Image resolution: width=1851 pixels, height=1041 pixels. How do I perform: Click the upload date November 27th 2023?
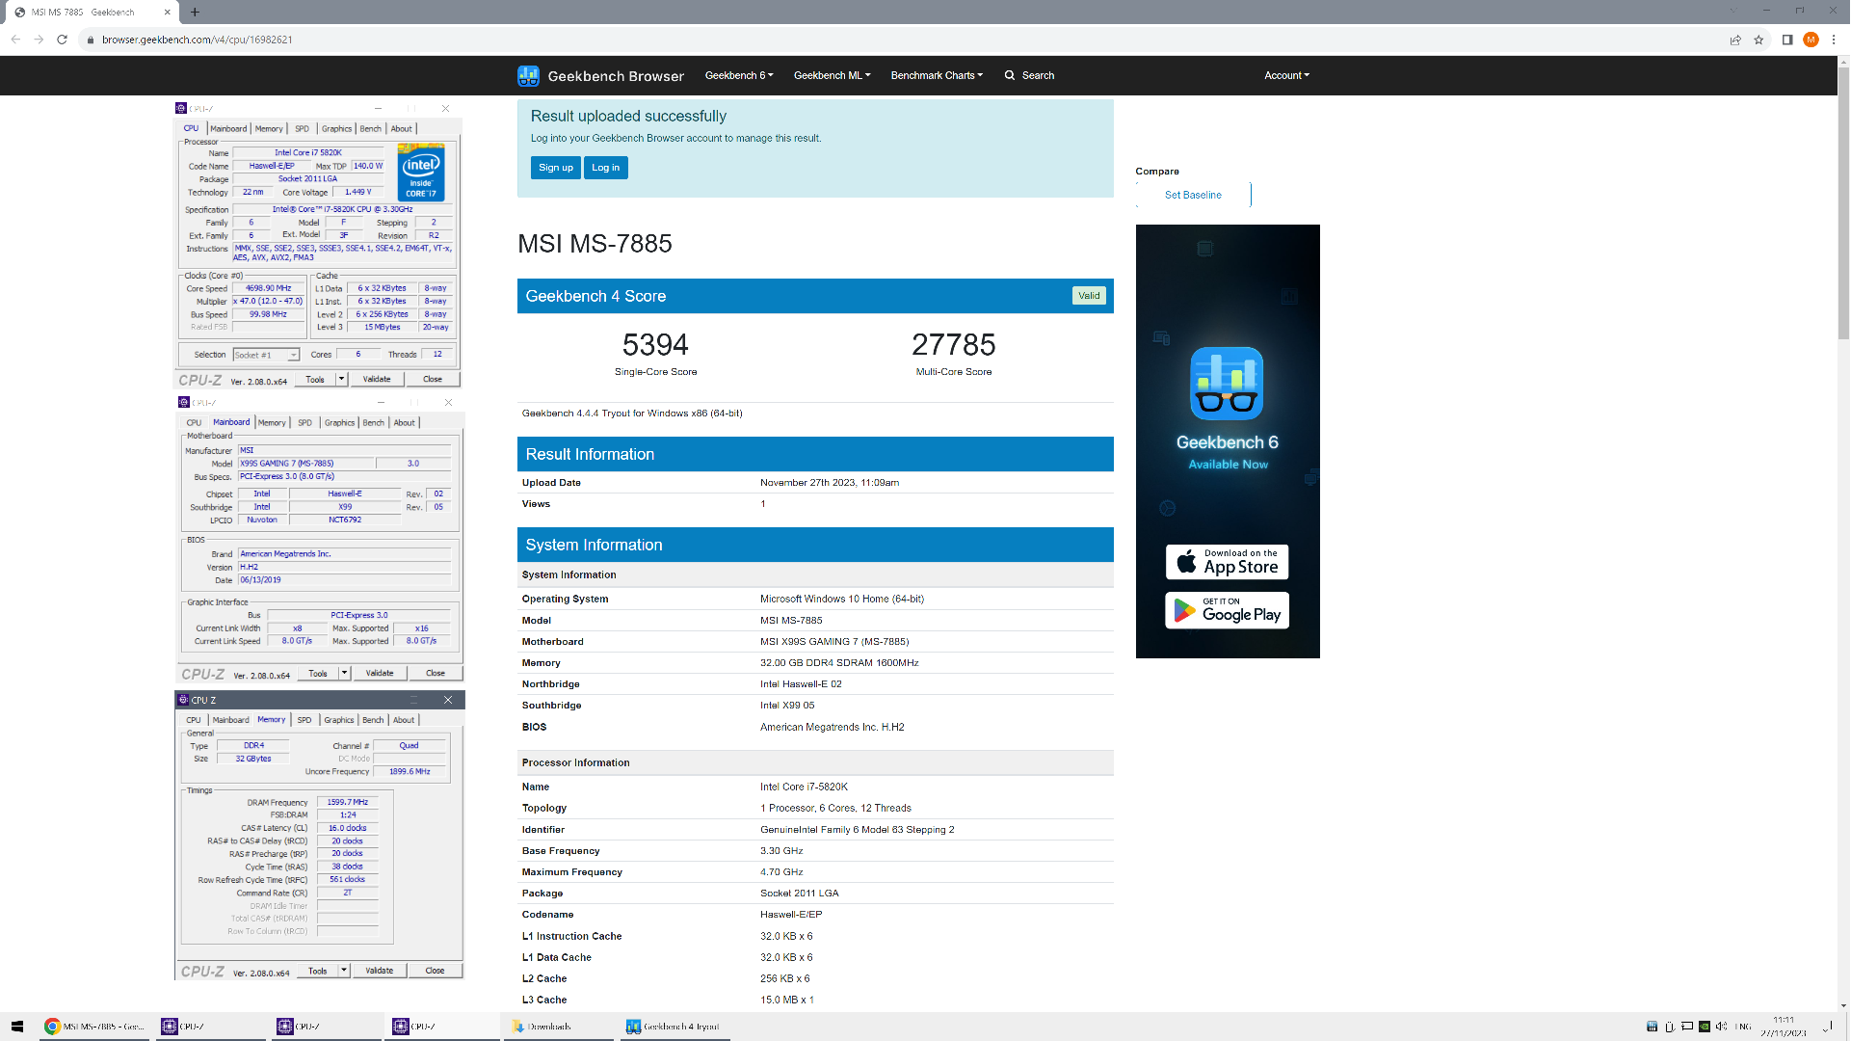[x=830, y=483]
